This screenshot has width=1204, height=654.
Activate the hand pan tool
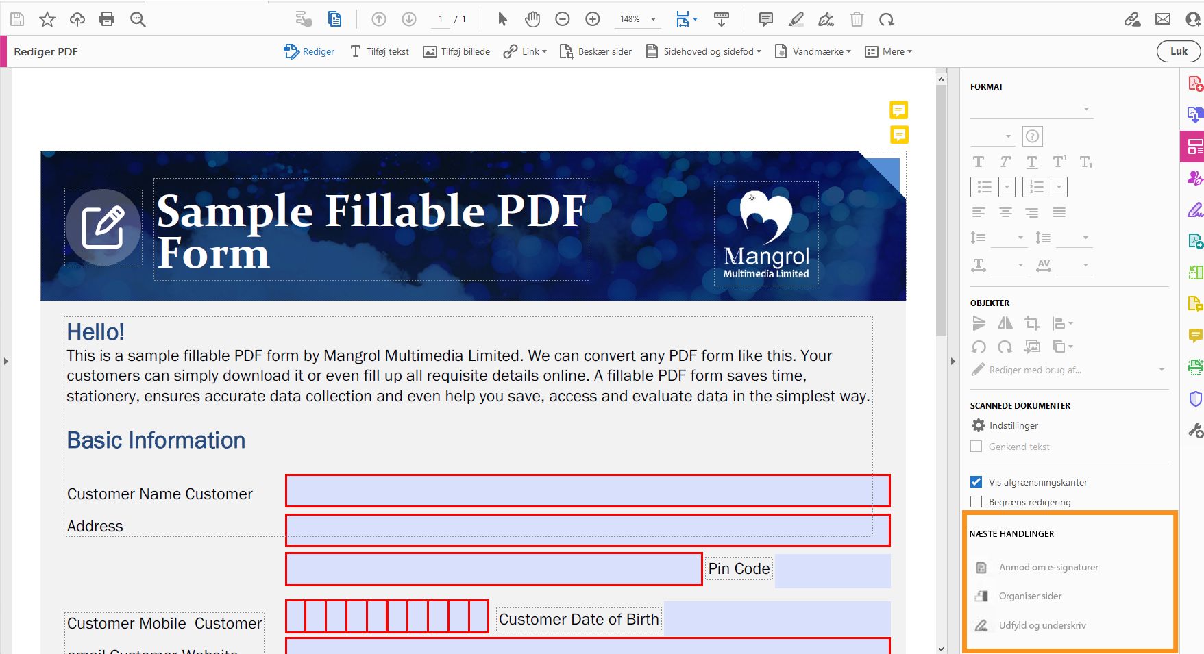pos(532,19)
